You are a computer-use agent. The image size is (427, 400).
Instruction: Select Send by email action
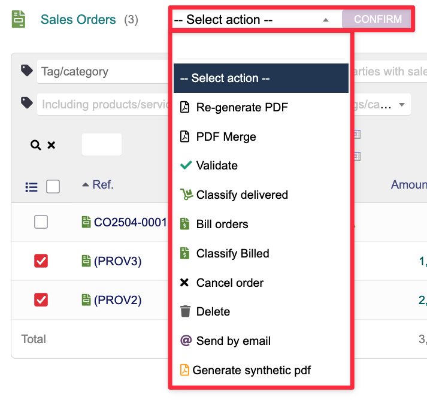click(233, 341)
